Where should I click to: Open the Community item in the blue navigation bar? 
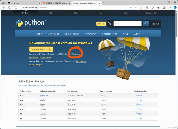[91, 34]
